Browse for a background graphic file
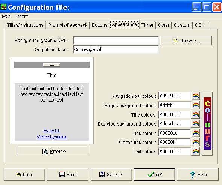222x185 pixels. click(186, 41)
